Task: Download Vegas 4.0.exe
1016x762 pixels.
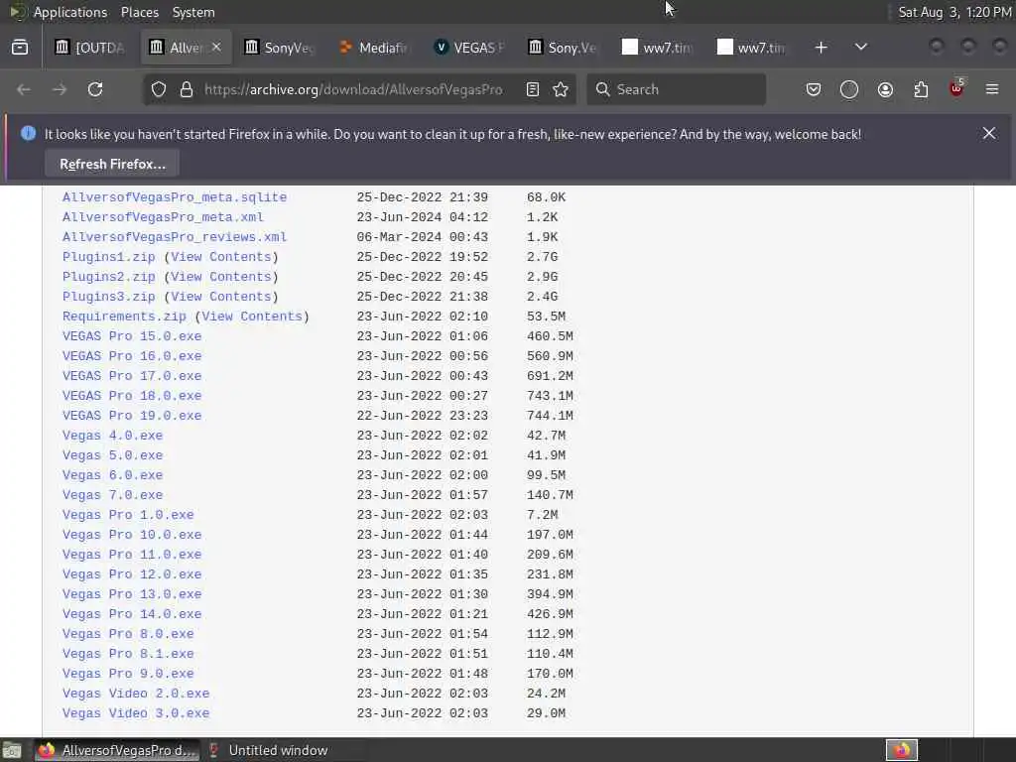Action: point(113,436)
